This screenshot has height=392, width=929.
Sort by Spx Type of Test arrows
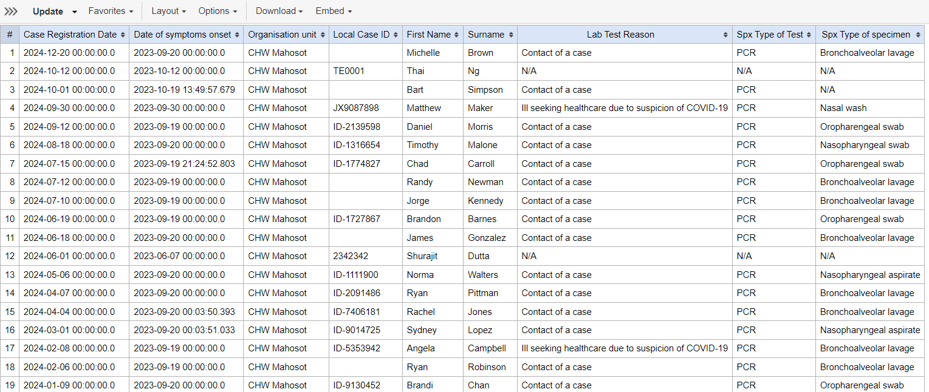(809, 35)
